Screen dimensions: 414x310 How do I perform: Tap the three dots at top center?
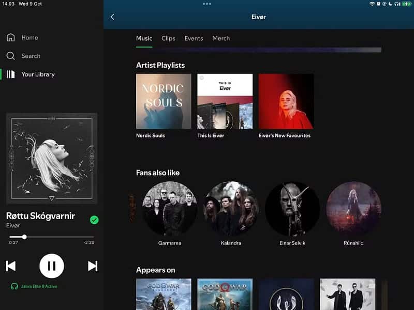[x=207, y=4]
